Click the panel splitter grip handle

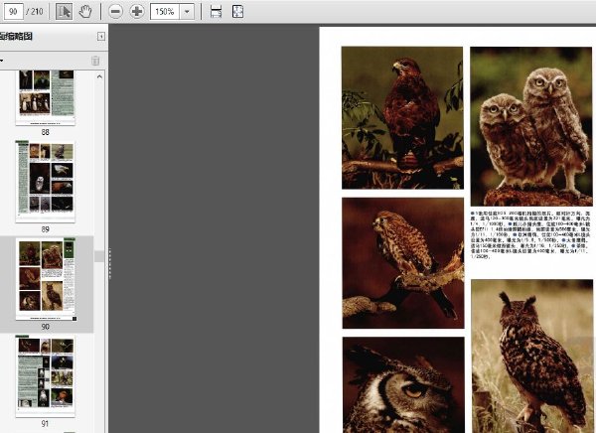(110, 264)
